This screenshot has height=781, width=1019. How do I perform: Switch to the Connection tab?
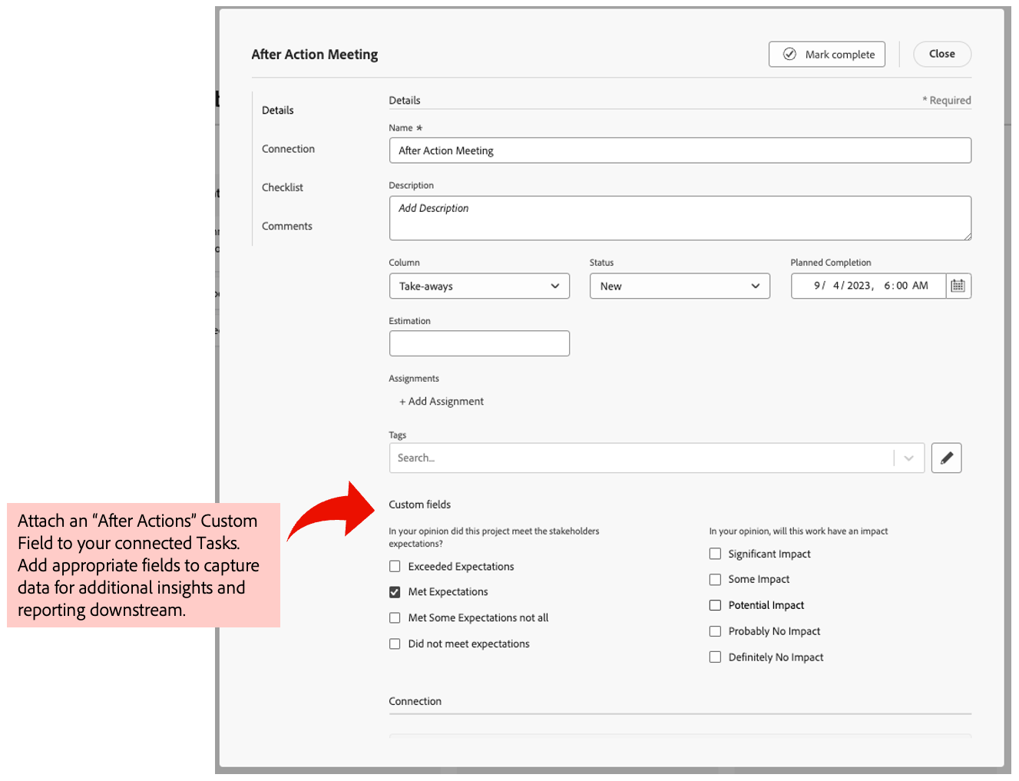point(288,148)
